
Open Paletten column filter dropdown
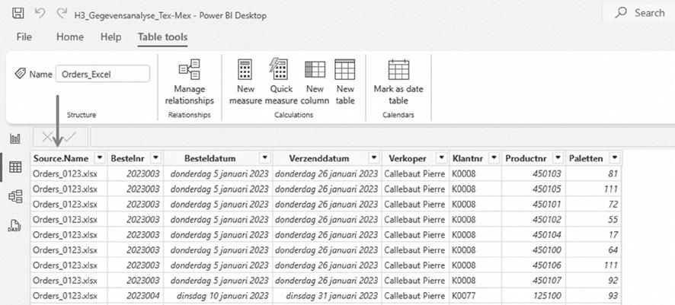coord(614,158)
